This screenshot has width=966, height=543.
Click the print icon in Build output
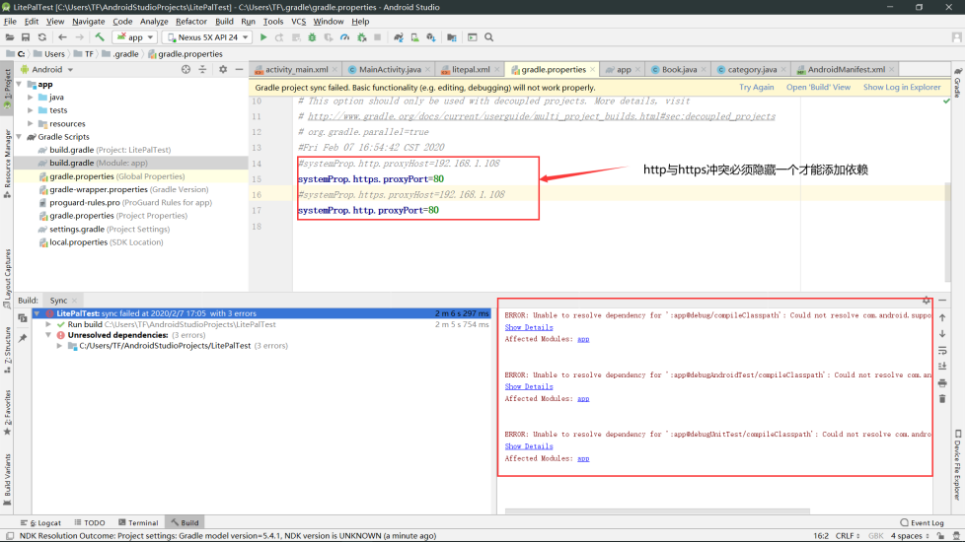[x=942, y=382]
